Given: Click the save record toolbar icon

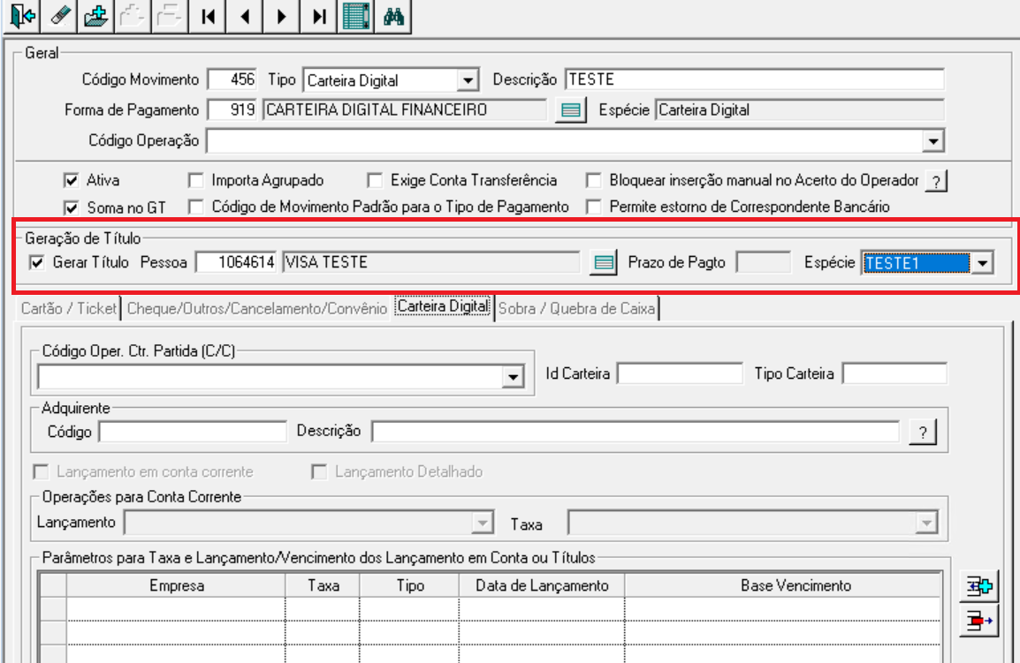Looking at the screenshot, I should (x=95, y=15).
